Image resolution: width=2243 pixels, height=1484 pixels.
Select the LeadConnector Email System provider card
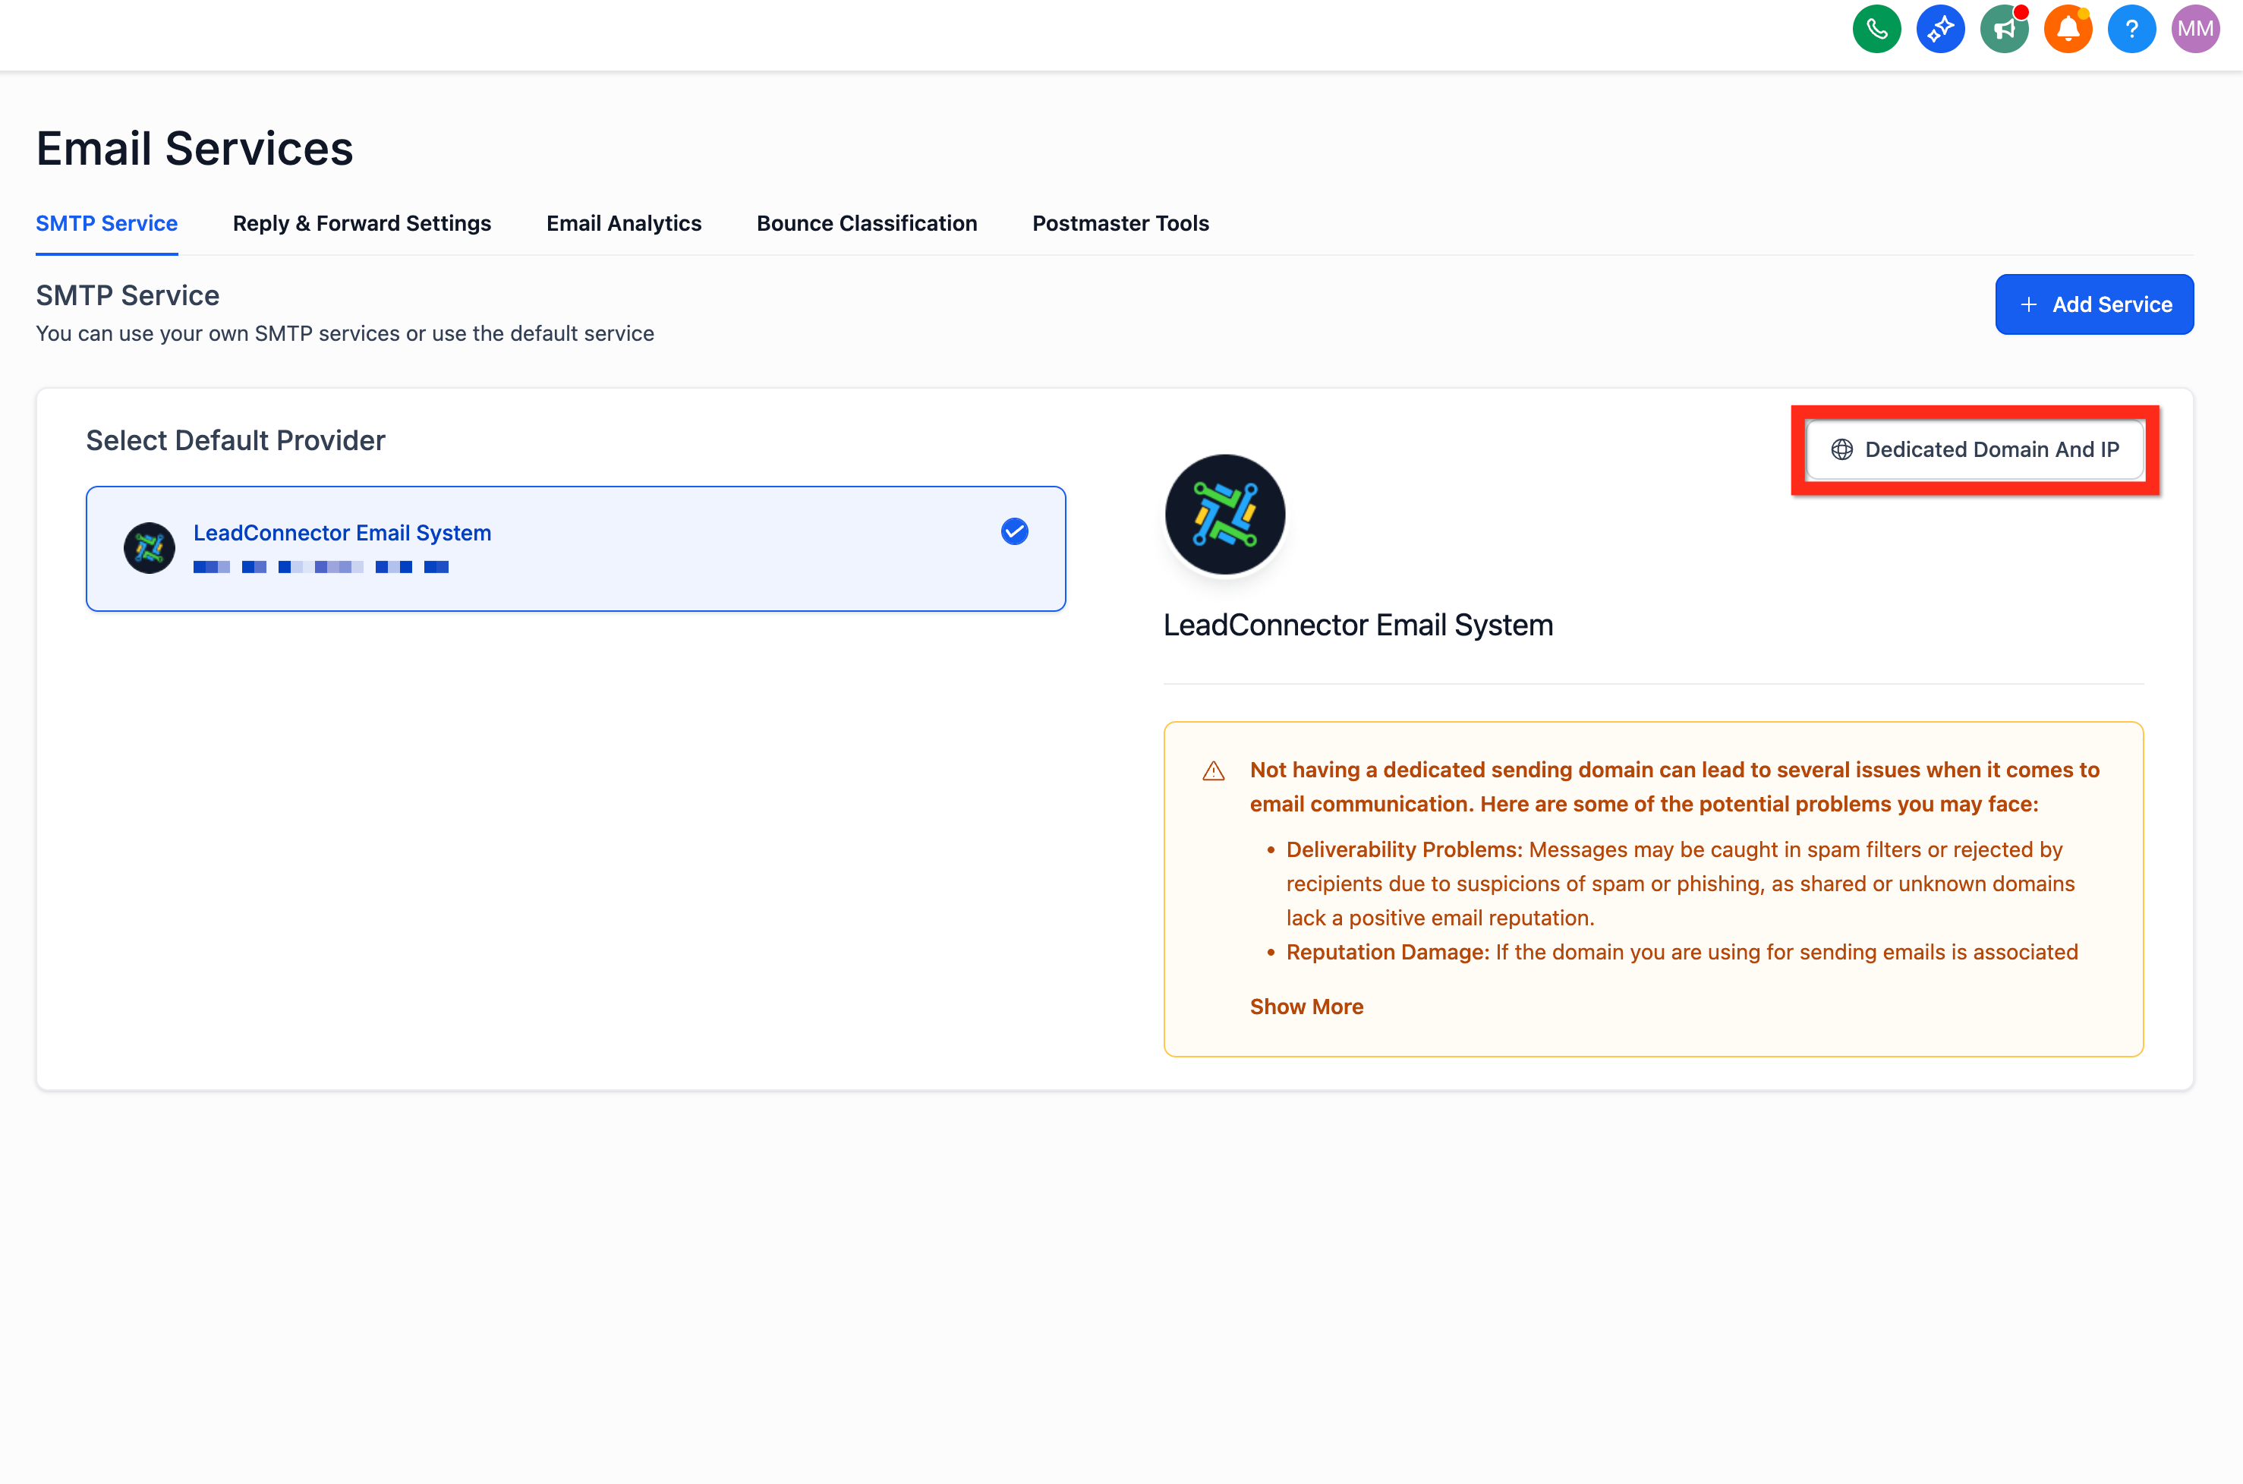point(575,548)
